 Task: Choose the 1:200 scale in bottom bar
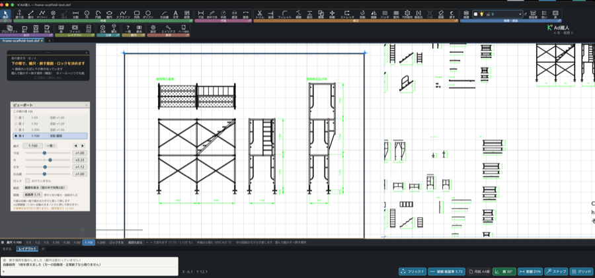101,242
